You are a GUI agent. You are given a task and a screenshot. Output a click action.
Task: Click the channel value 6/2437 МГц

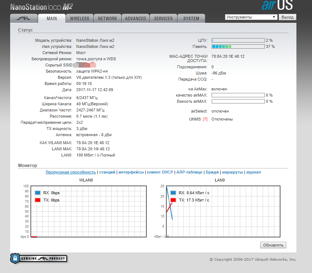click(x=87, y=98)
